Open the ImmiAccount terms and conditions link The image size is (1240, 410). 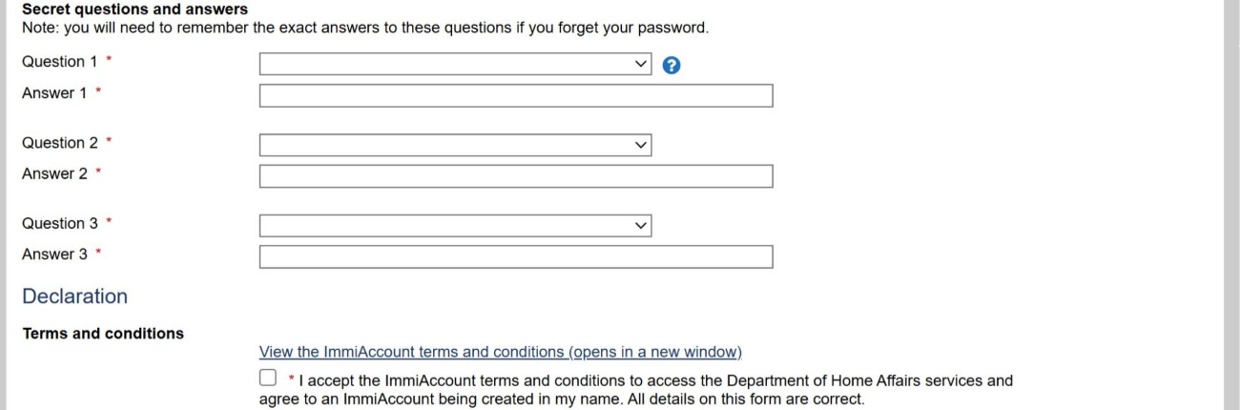coord(500,351)
